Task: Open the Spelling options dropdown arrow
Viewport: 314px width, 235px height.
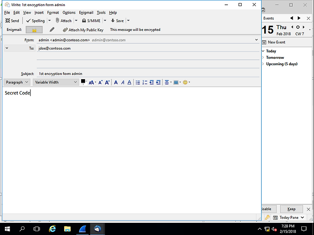Action: (49, 20)
